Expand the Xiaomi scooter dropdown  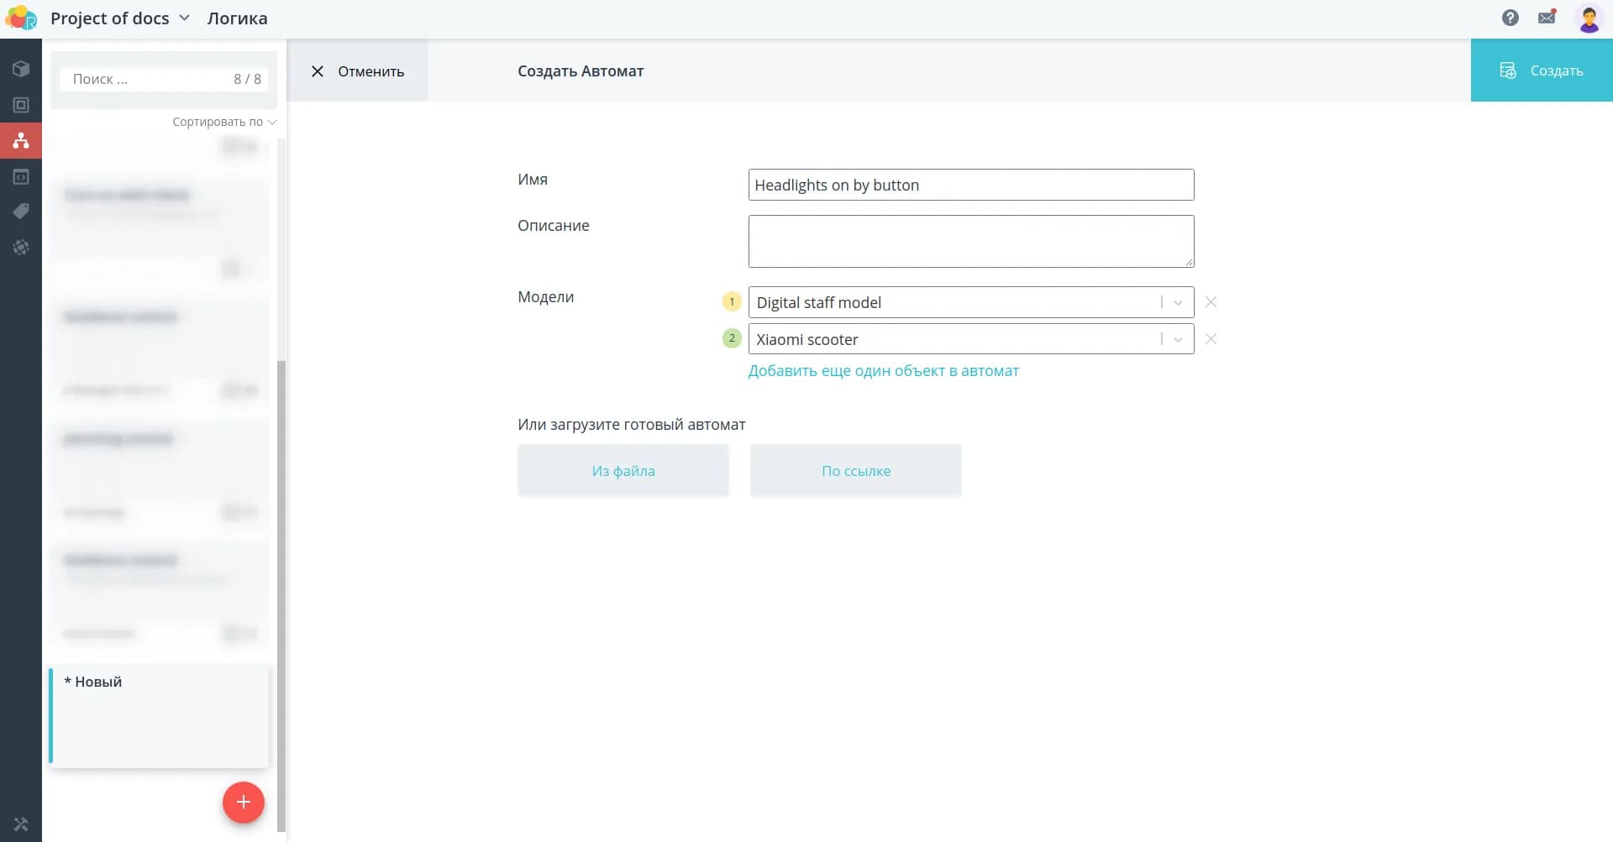[1178, 339]
